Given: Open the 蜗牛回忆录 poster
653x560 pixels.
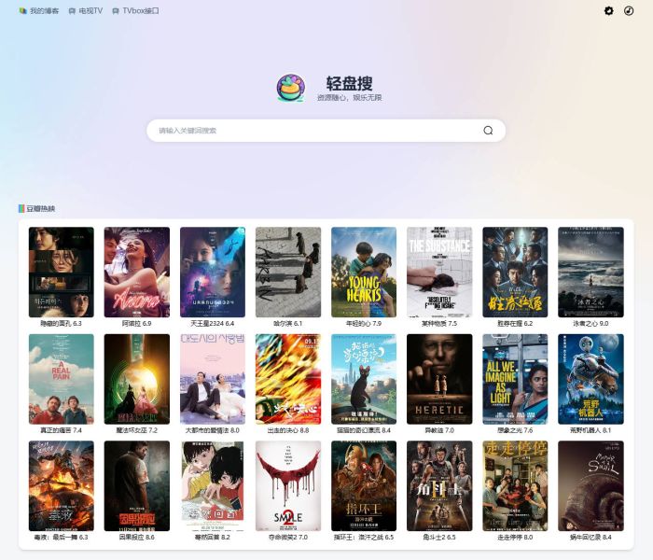Looking at the screenshot, I should point(590,486).
